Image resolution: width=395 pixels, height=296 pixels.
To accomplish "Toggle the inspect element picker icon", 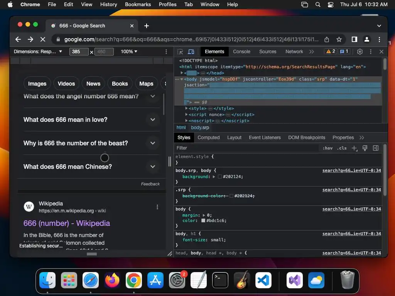I will pyautogui.click(x=180, y=52).
